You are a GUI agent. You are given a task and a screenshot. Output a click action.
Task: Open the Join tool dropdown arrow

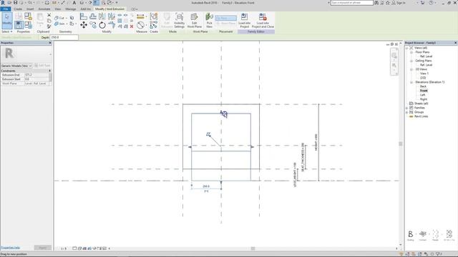point(67,24)
